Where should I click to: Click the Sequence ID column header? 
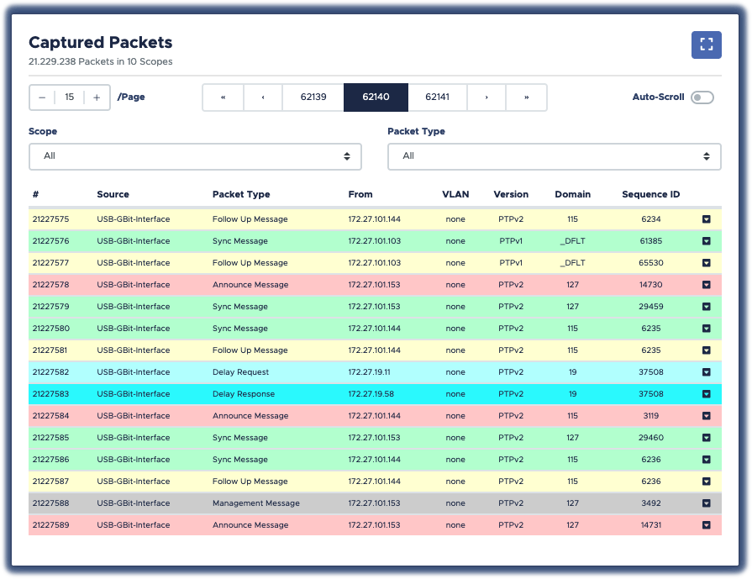tap(651, 194)
